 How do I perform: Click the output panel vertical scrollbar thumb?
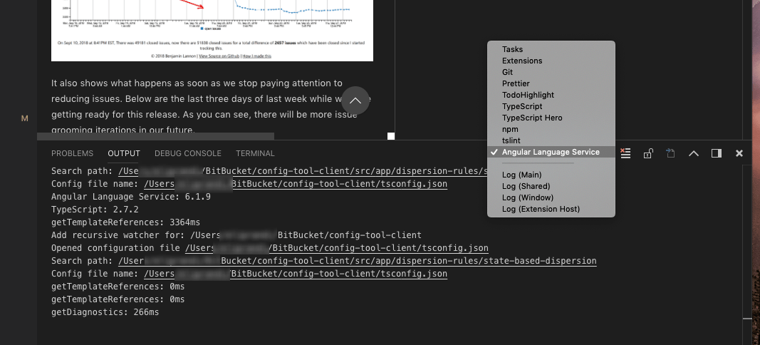747,319
